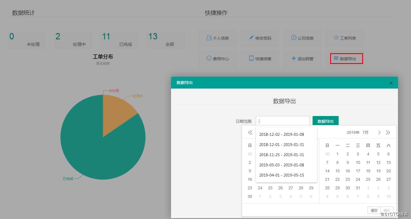
Task: Pick July 31 in right calendar
Action: (x=358, y=188)
